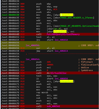Follow loc_4066C4 in the jmp instruction
Viewport: 99px width, 109px height.
click(x=61, y=51)
